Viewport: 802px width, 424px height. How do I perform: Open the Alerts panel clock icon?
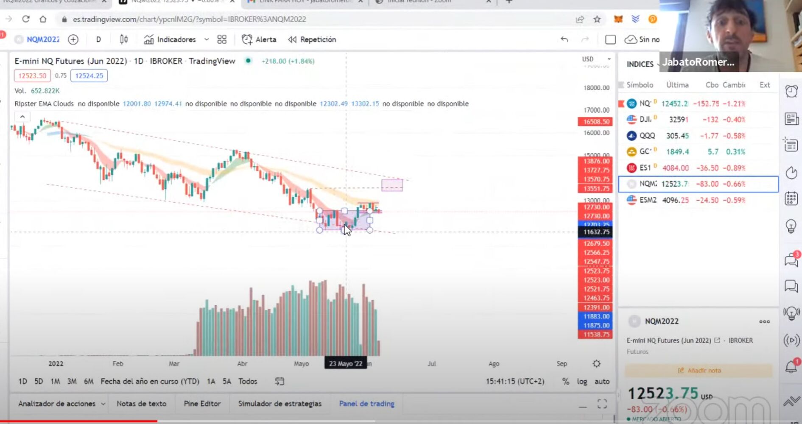pos(791,91)
